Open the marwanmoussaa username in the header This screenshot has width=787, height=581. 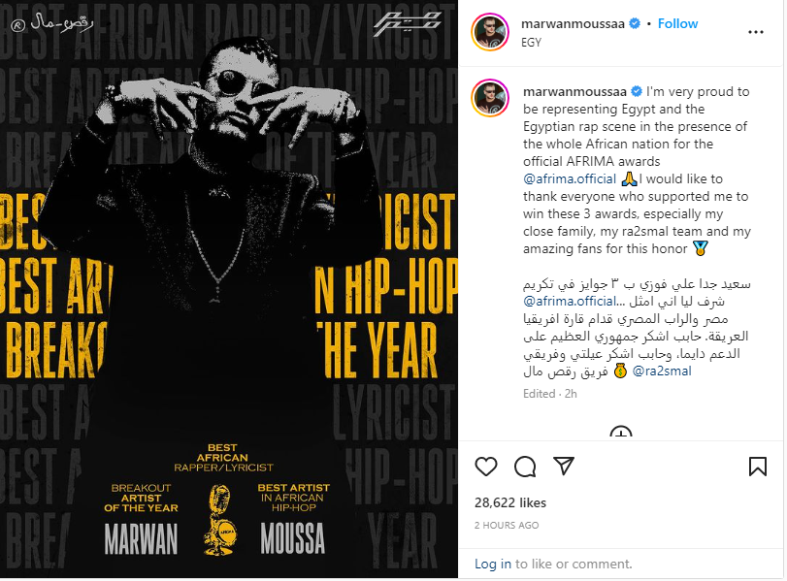tap(573, 23)
